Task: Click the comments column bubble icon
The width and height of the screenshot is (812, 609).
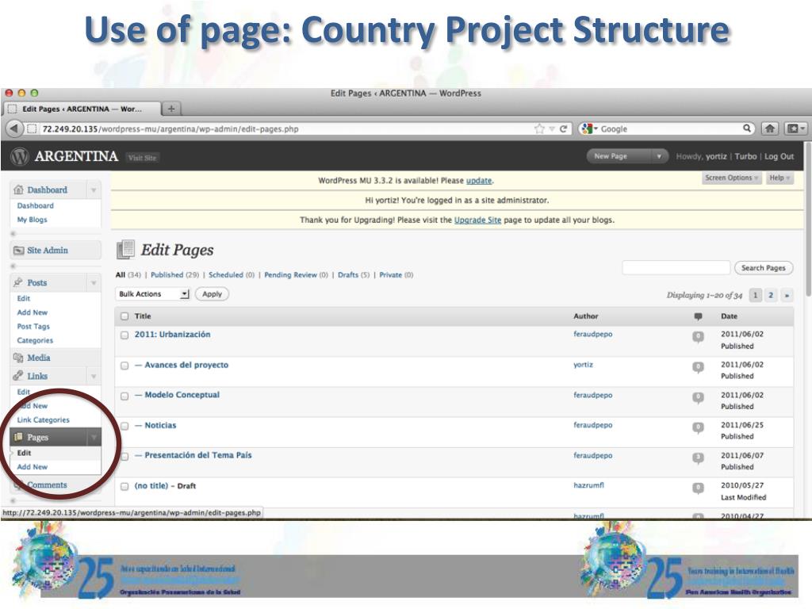Action: tap(698, 316)
